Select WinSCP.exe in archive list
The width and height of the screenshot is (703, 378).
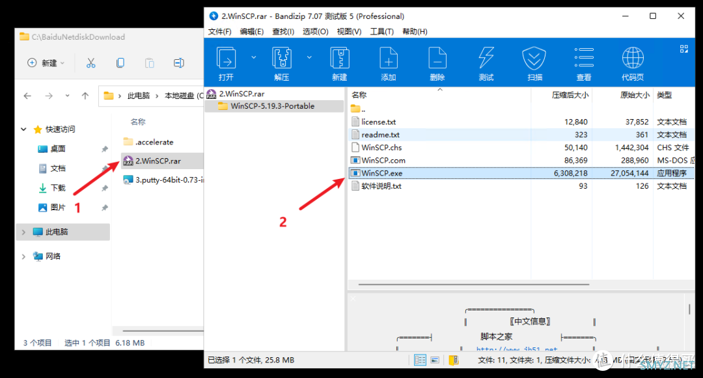pyautogui.click(x=521, y=173)
